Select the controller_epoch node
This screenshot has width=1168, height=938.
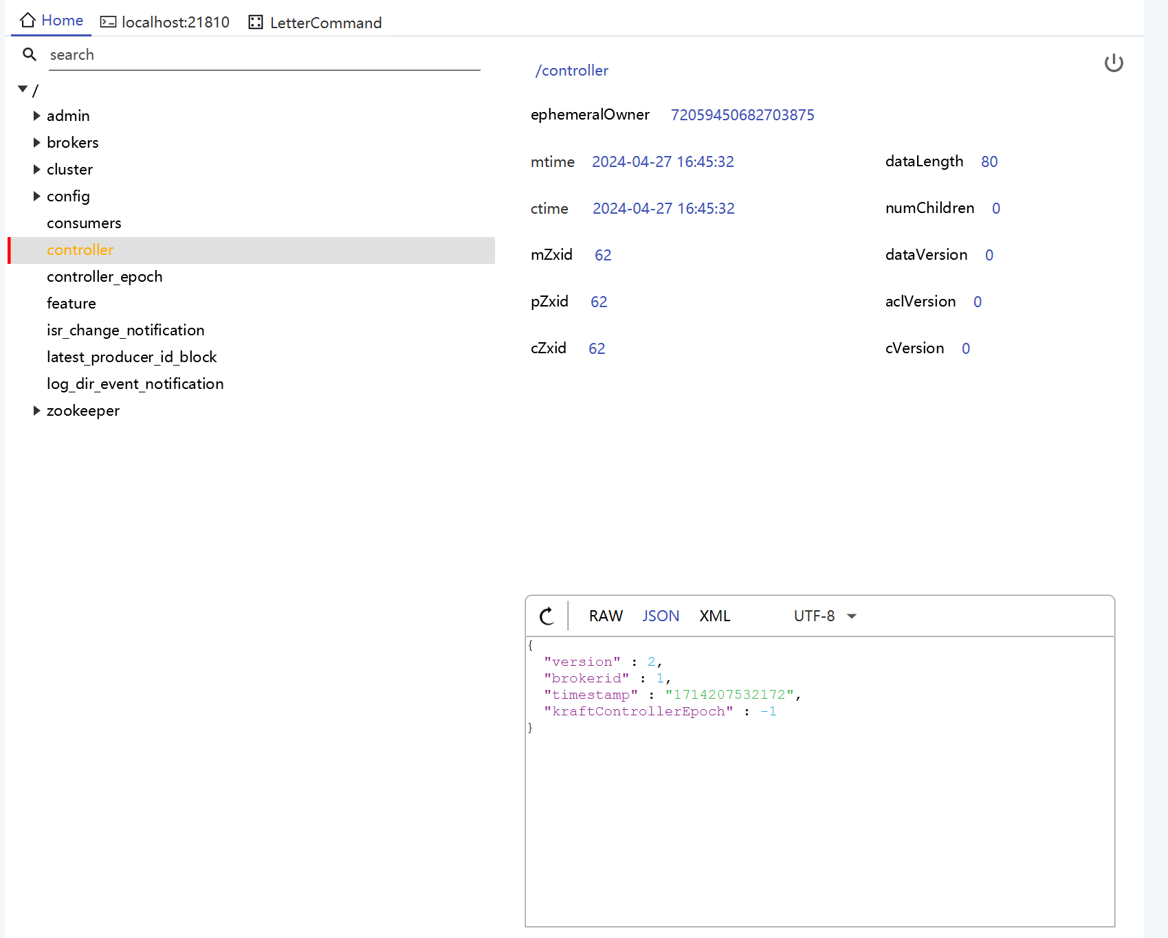104,277
